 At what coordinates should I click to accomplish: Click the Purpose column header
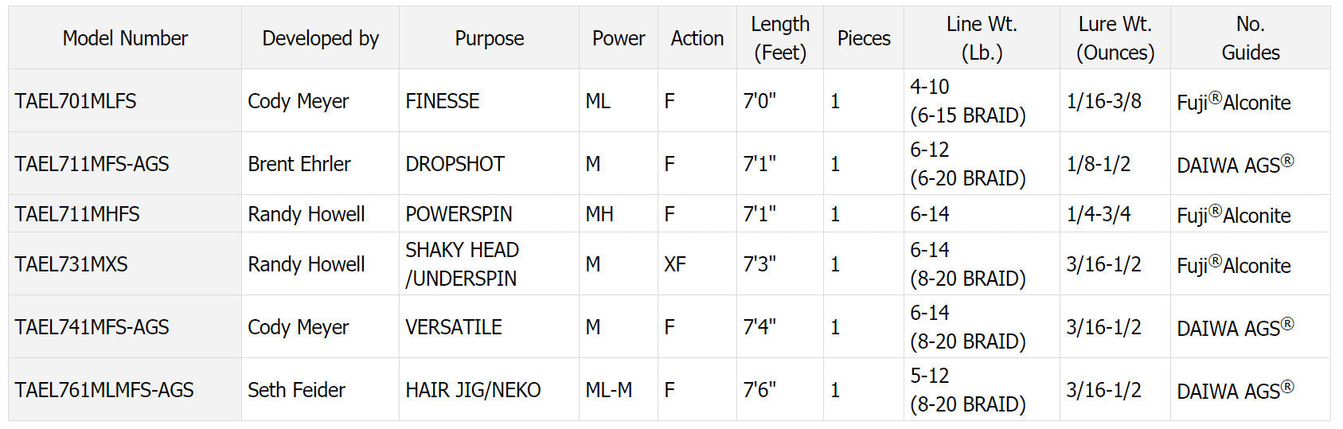click(489, 38)
